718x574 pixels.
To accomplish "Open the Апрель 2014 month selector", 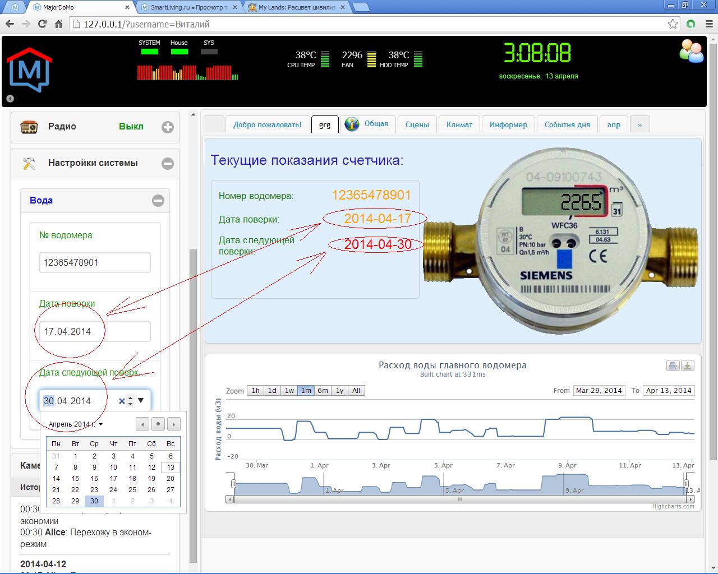I will point(76,424).
